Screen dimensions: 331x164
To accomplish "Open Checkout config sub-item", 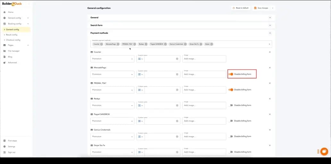I will click(13, 40).
